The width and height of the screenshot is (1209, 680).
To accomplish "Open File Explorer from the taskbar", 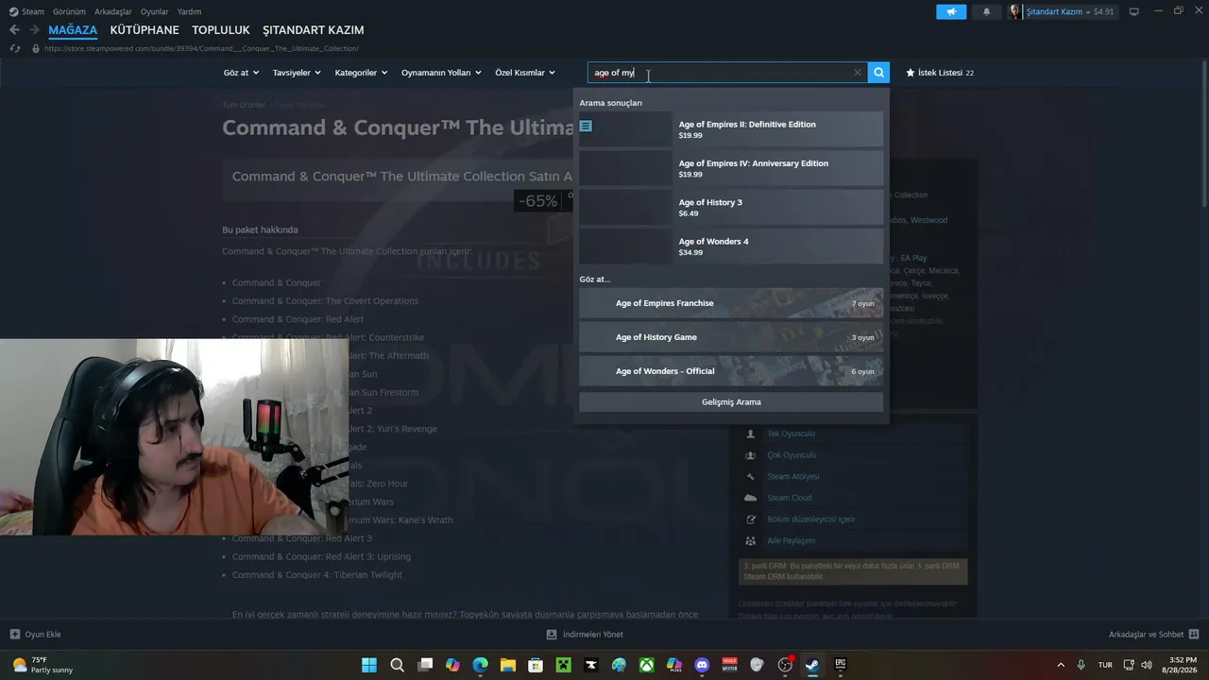I will (x=507, y=665).
